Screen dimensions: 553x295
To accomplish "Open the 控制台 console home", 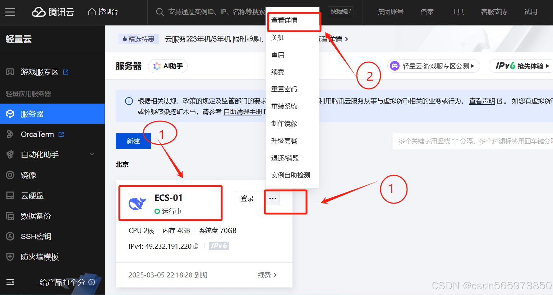I will coord(103,12).
